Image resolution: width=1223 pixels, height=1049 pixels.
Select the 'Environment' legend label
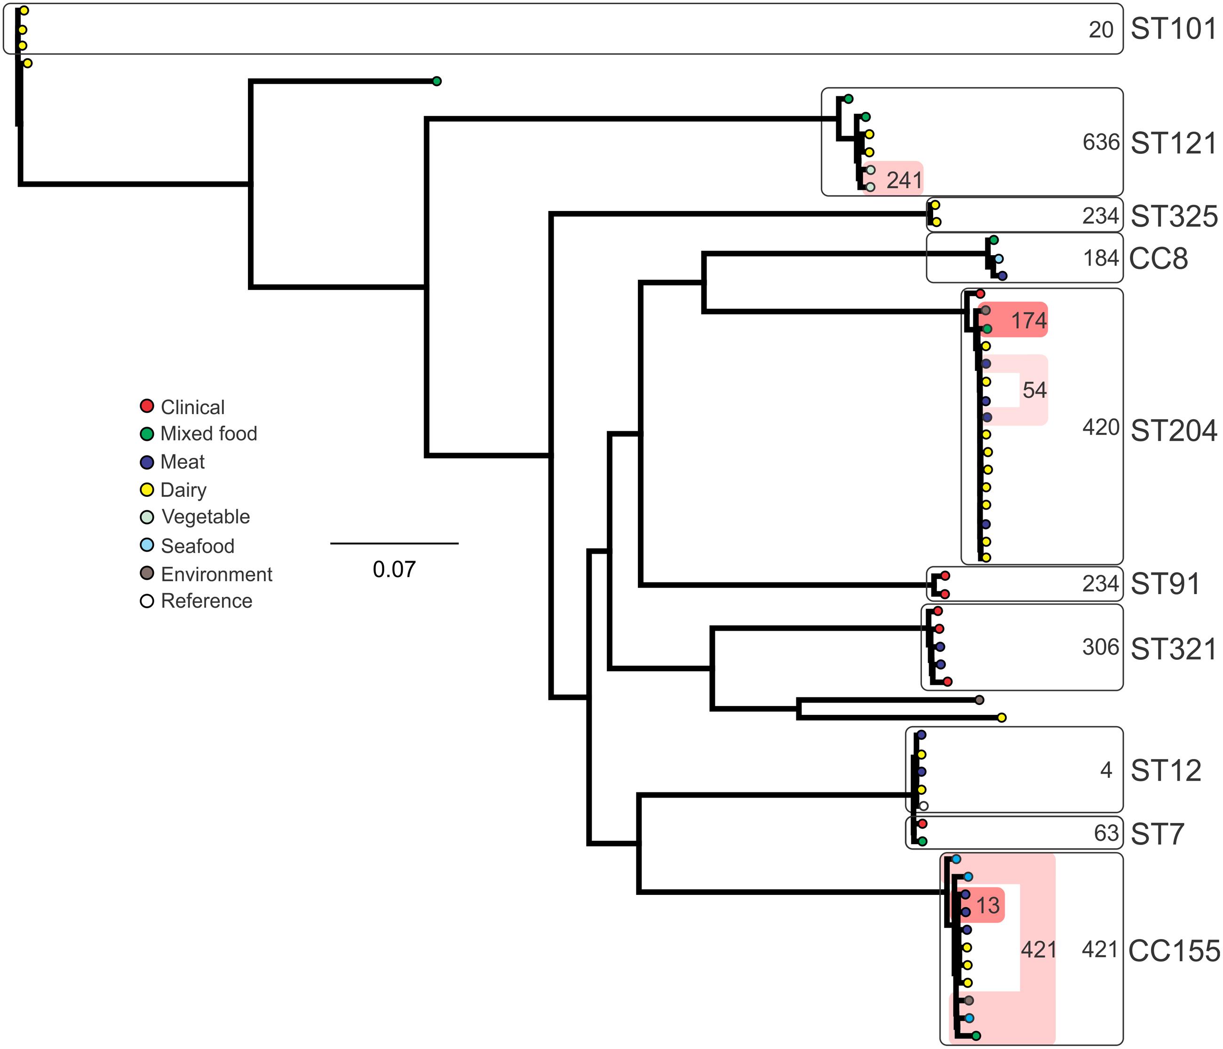217,574
